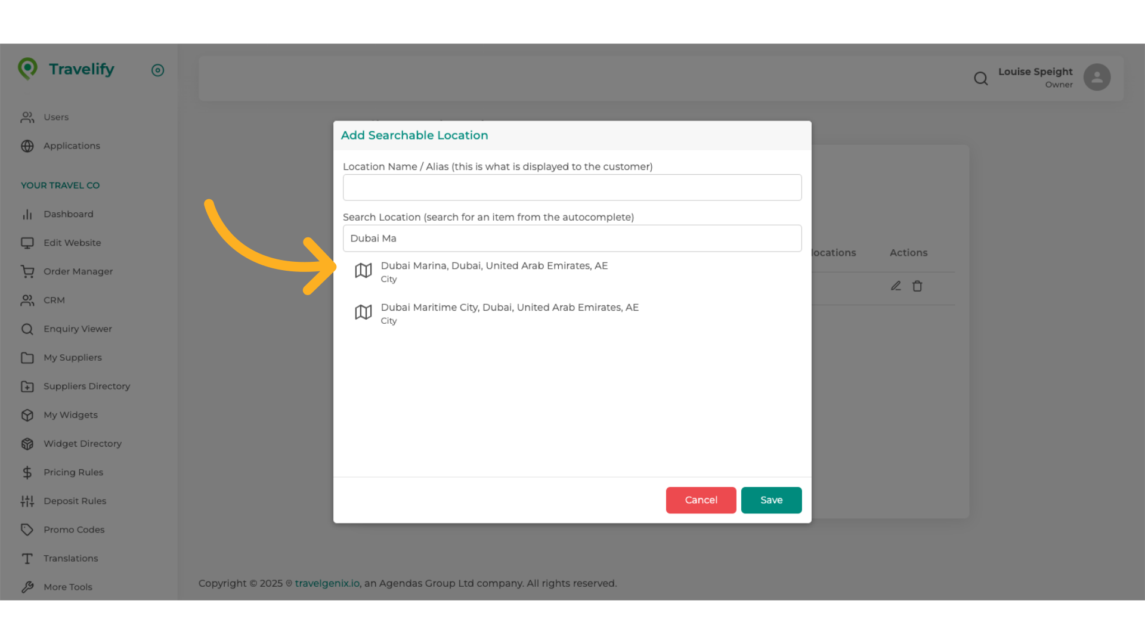The height and width of the screenshot is (644, 1145).
Task: Click the search magnifier icon in header
Action: pyautogui.click(x=980, y=78)
